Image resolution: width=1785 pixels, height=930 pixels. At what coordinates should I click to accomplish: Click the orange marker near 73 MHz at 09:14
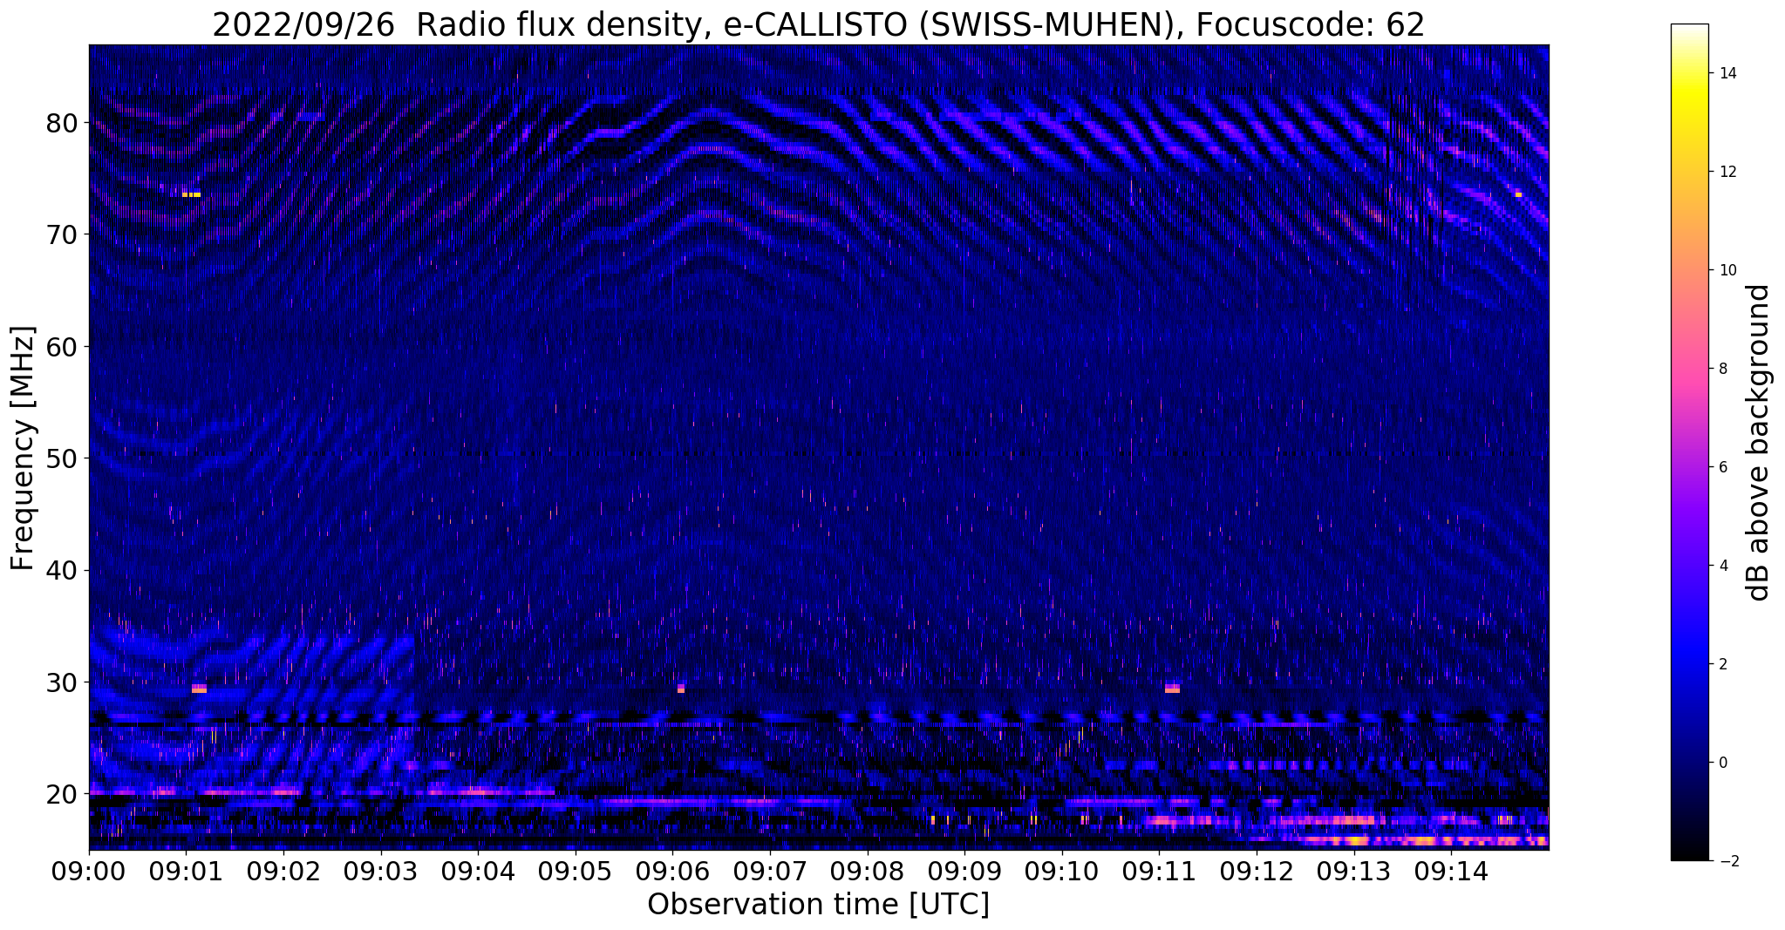[x=1518, y=194]
